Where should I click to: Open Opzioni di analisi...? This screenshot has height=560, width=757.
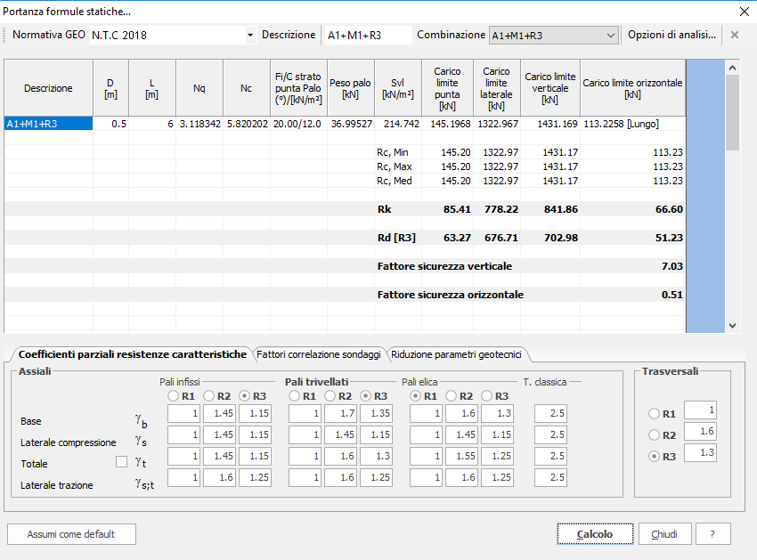point(672,35)
